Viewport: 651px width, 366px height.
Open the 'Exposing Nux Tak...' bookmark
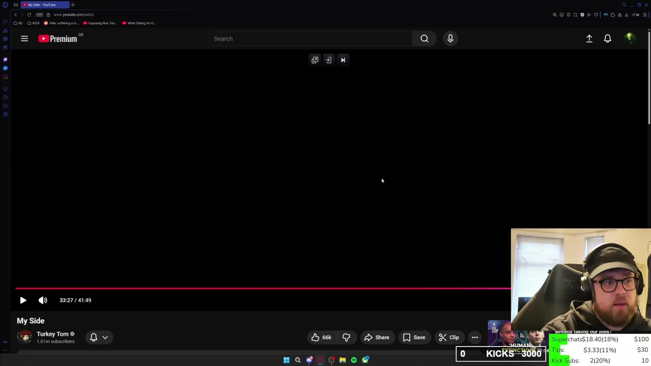point(100,23)
